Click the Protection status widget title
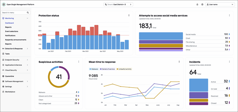This screenshot has height=112, width=238. pyautogui.click(x=49, y=15)
